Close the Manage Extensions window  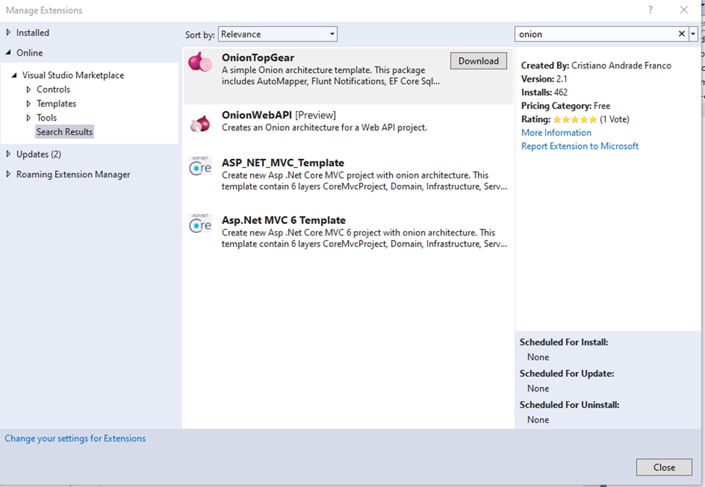684,10
